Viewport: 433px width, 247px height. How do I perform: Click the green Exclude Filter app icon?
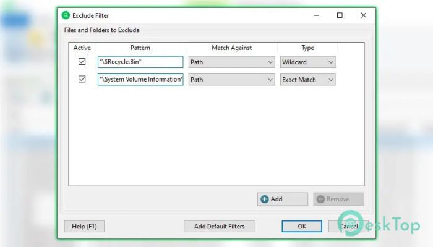(66, 15)
